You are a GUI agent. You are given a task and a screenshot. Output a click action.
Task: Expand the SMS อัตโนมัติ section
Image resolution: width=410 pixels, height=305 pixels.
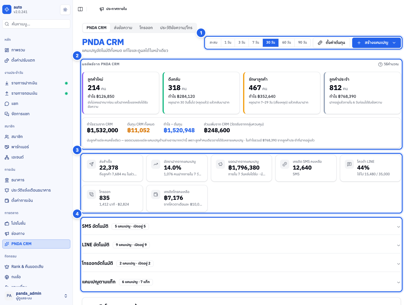(x=241, y=226)
